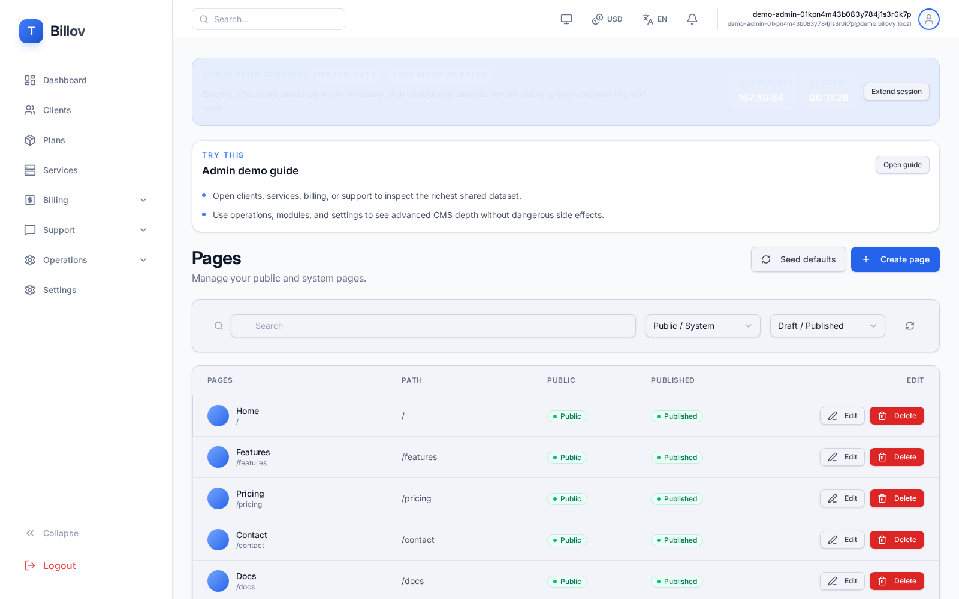Click the monitor display icon in the top bar
The width and height of the screenshot is (959, 599).
(566, 19)
